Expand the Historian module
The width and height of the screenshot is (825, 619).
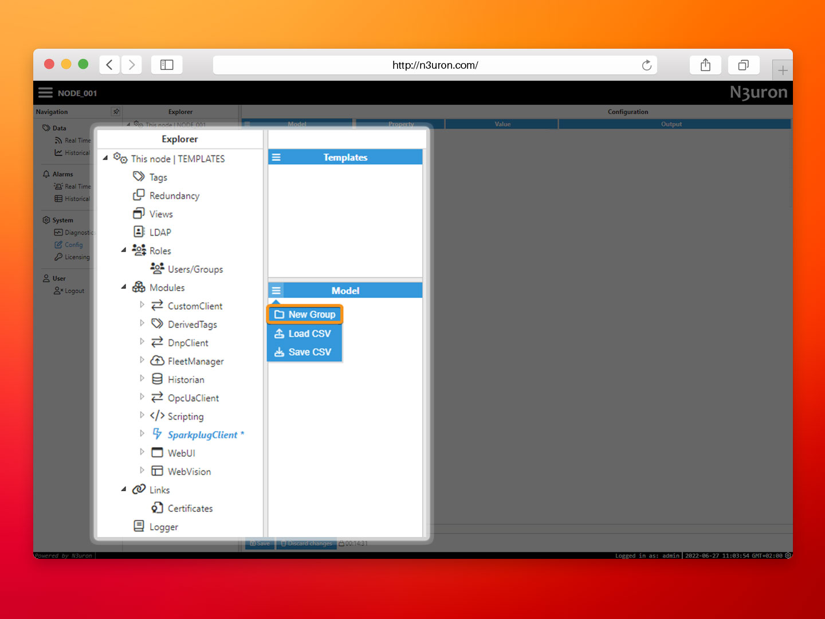(x=142, y=378)
